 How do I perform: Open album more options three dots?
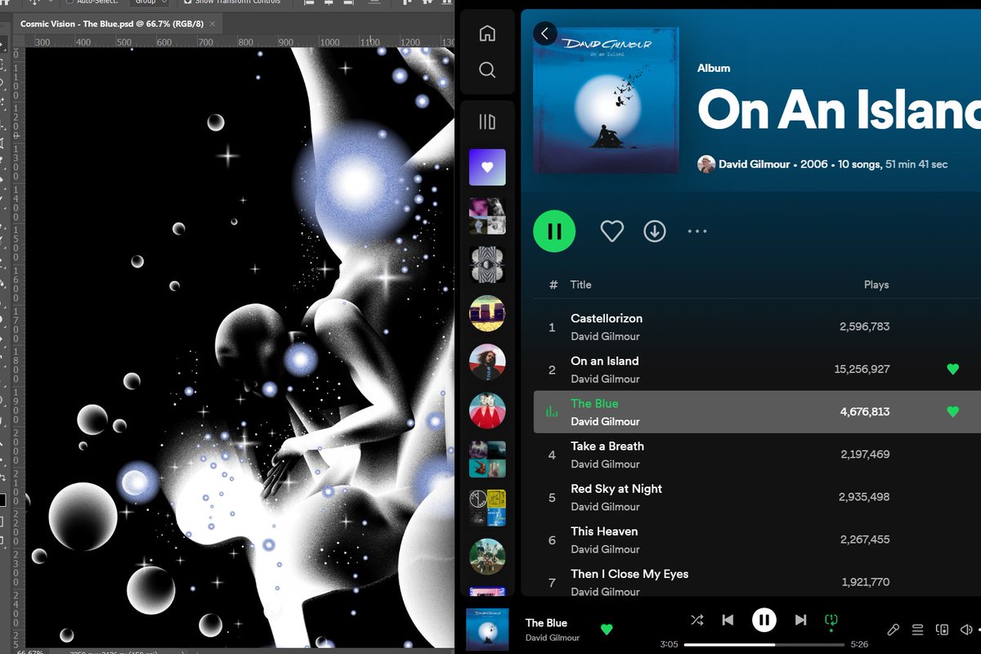(x=697, y=231)
